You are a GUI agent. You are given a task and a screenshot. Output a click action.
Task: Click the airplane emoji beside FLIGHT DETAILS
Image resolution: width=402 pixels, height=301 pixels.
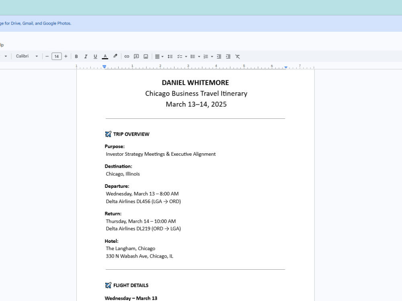coord(108,285)
